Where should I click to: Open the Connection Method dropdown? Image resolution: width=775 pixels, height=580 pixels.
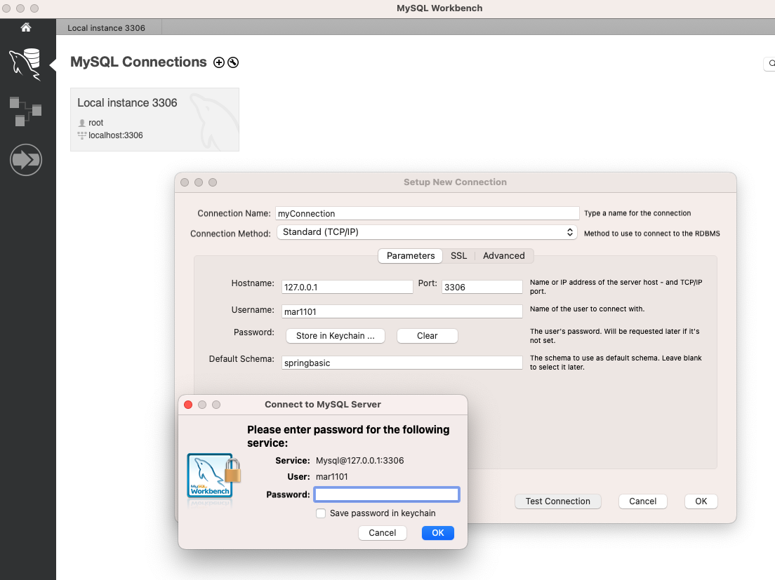[x=427, y=232]
